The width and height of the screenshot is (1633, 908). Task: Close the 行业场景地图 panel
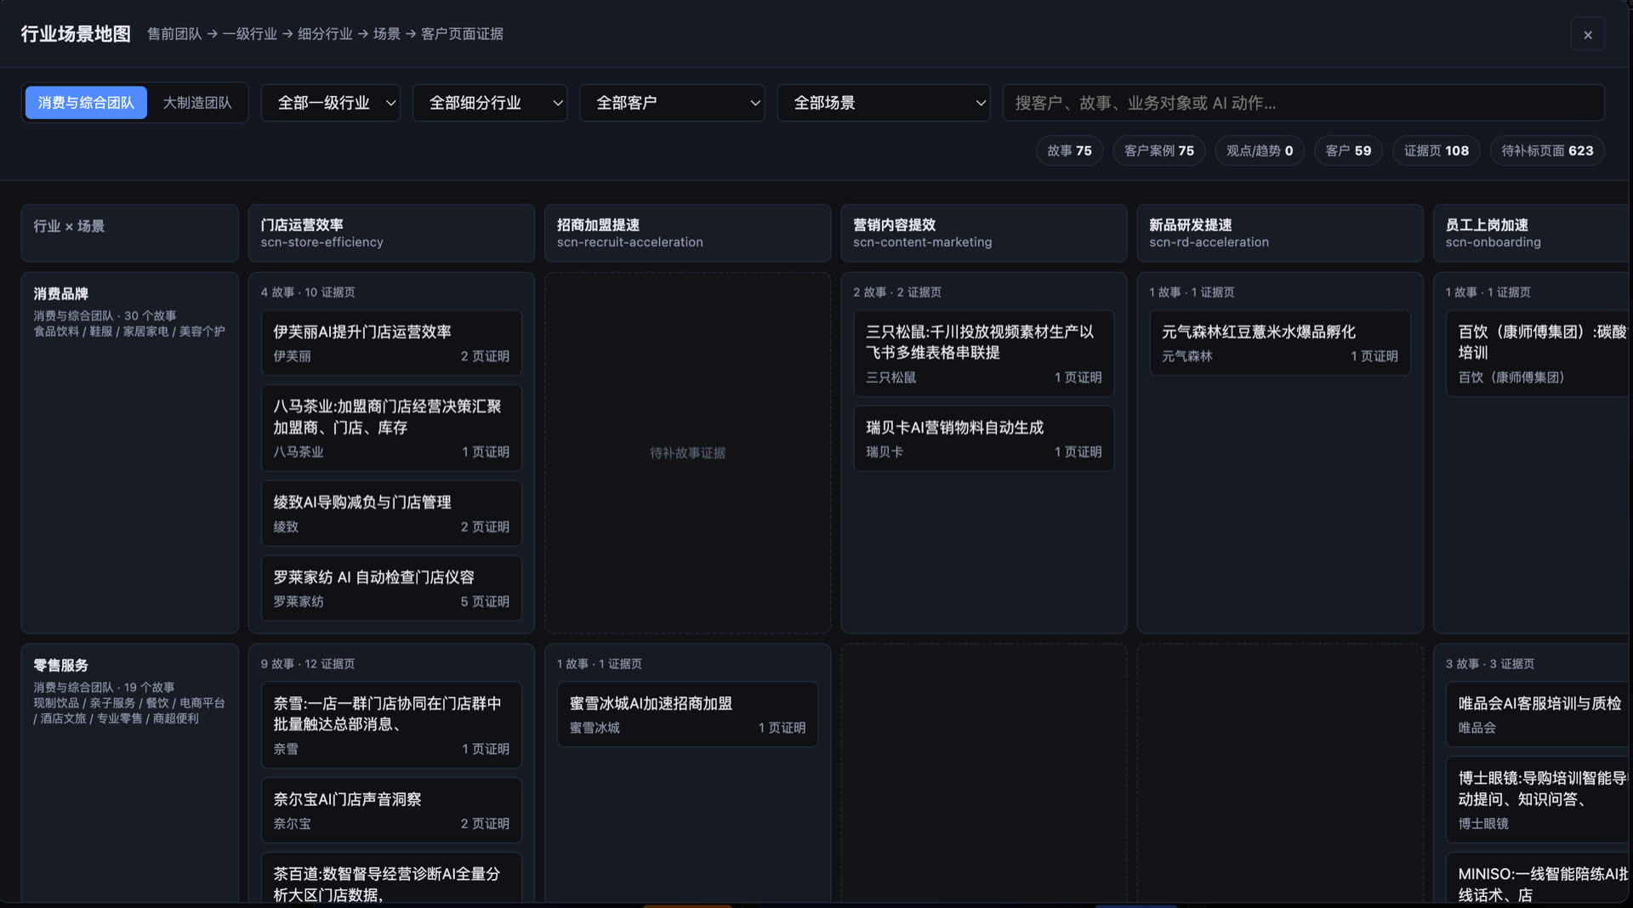tap(1587, 35)
